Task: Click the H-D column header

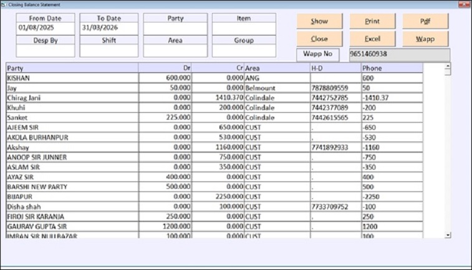Action: pos(335,68)
